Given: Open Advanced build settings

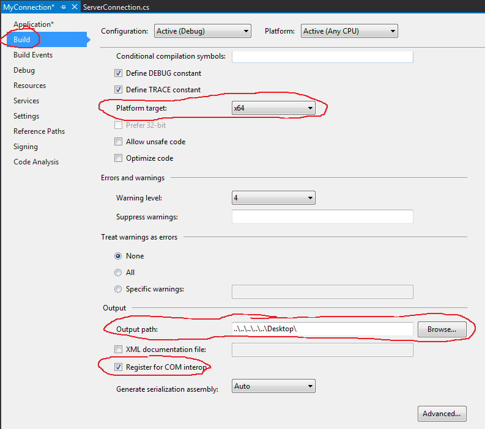Looking at the screenshot, I should click(x=442, y=414).
